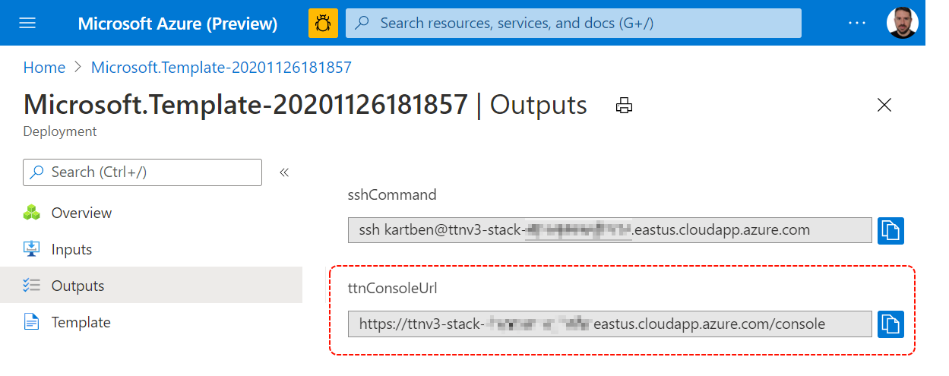Open the Azure portal hamburger menu
Image resolution: width=949 pixels, height=376 pixels.
[27, 23]
